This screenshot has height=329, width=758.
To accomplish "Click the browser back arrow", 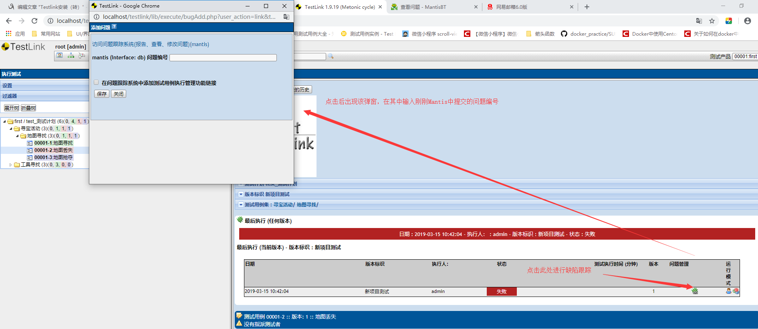I will [9, 21].
